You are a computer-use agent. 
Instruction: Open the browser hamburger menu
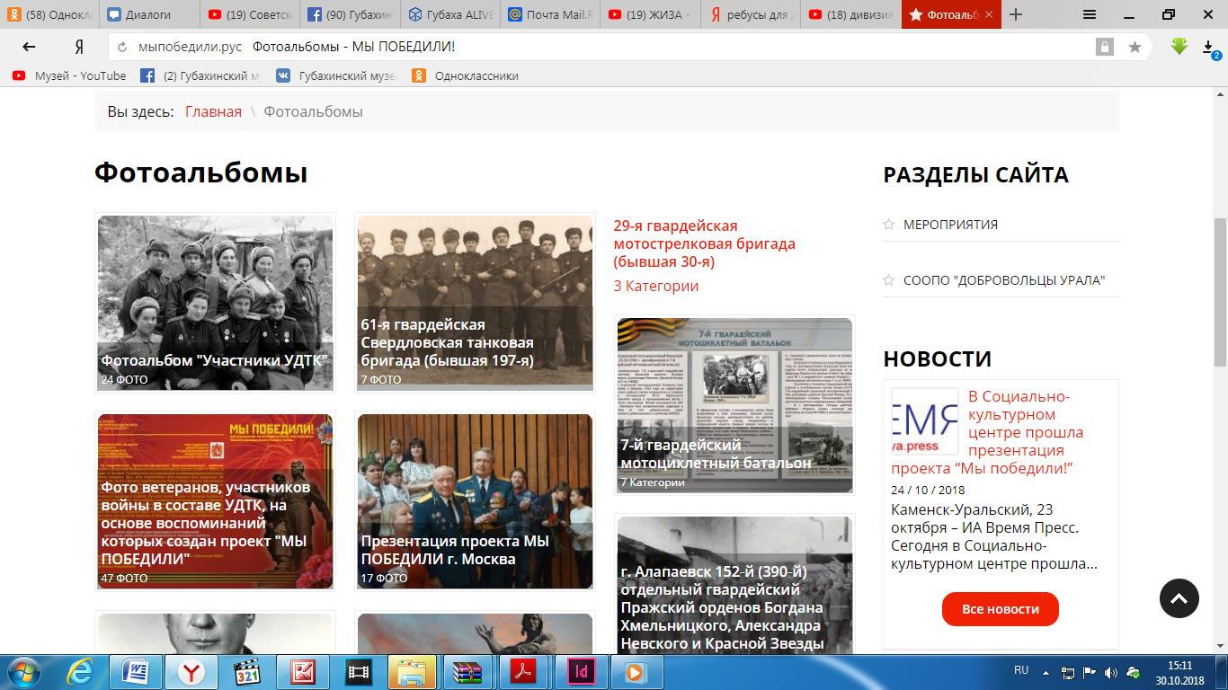coord(1090,14)
